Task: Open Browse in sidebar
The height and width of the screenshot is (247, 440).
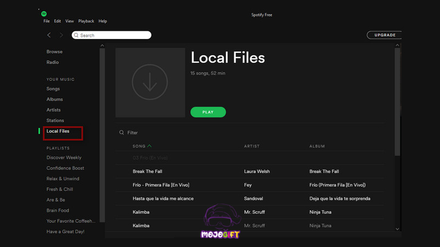Action: pyautogui.click(x=54, y=52)
